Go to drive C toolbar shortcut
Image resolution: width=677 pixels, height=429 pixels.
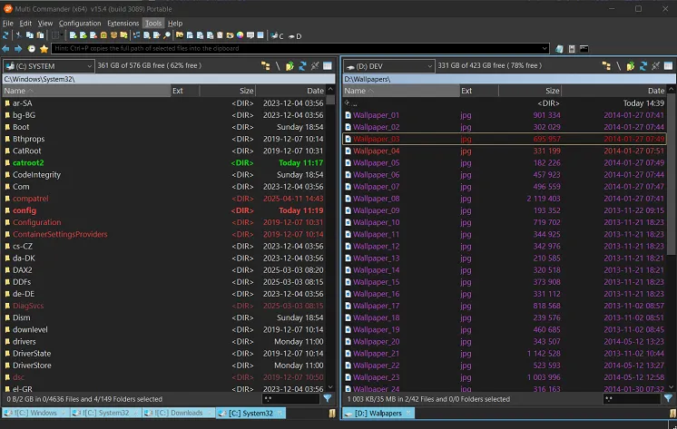(277, 35)
